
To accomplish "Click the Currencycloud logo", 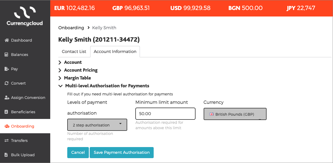I will (x=25, y=16).
